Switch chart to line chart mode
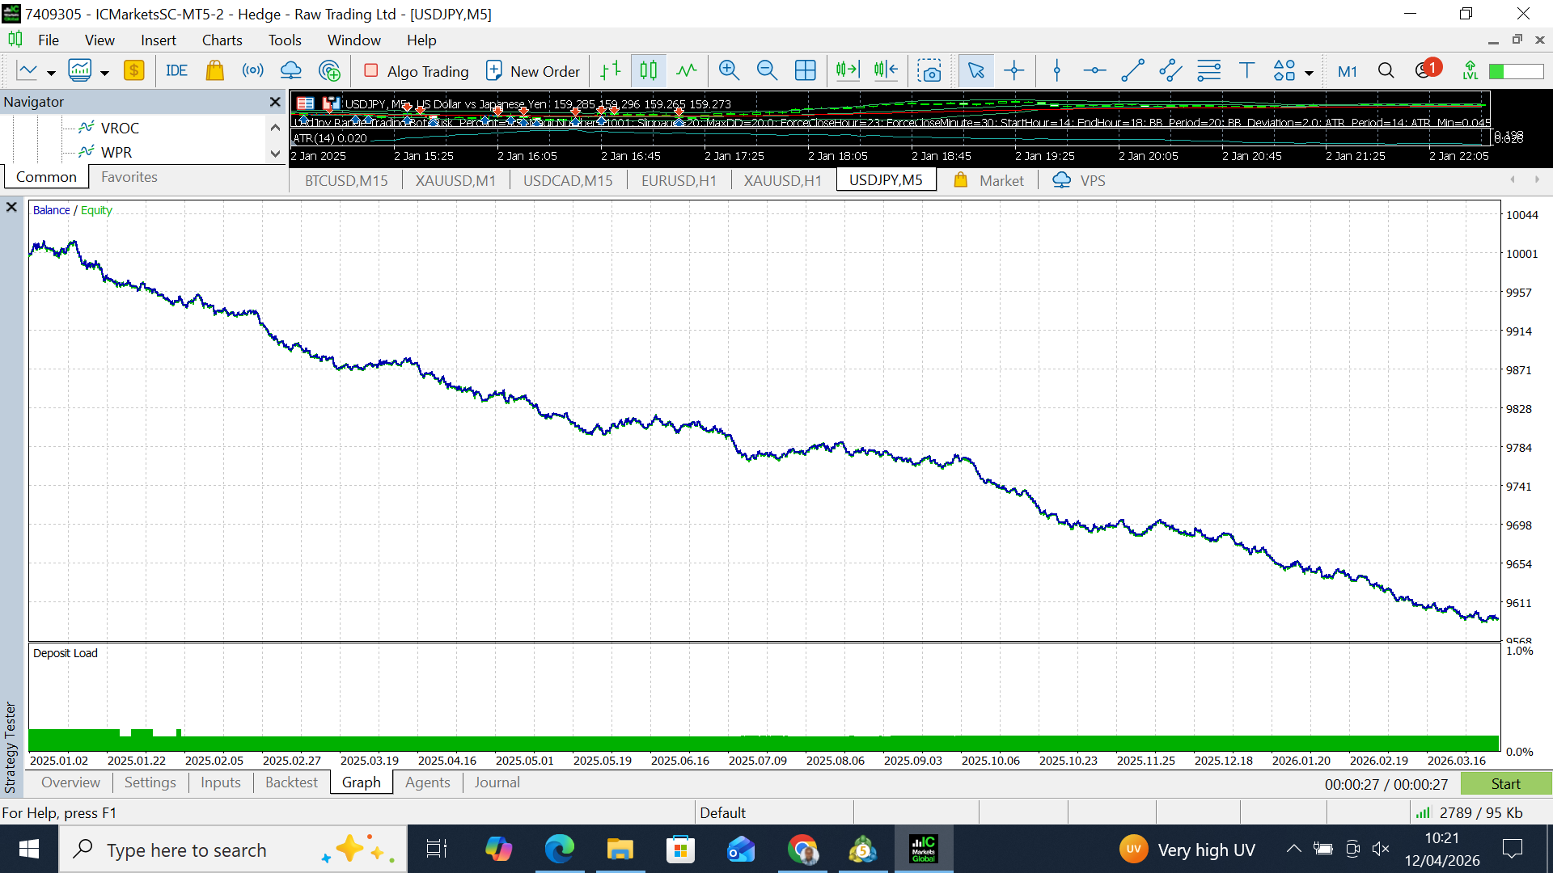 [x=687, y=71]
